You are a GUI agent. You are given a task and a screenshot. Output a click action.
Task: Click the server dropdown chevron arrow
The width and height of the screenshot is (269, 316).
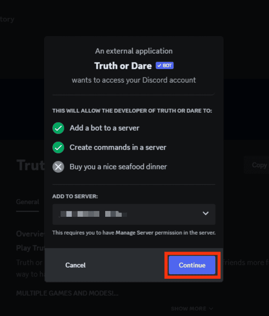(206, 213)
